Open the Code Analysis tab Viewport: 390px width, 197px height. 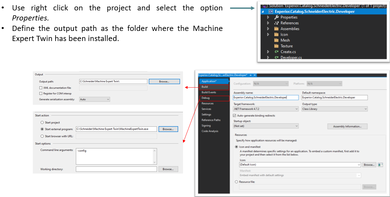click(x=214, y=131)
